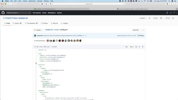Toggle the Safari sidebar button
Image resolution: width=178 pixels, height=100 pixels.
click(15, 4)
